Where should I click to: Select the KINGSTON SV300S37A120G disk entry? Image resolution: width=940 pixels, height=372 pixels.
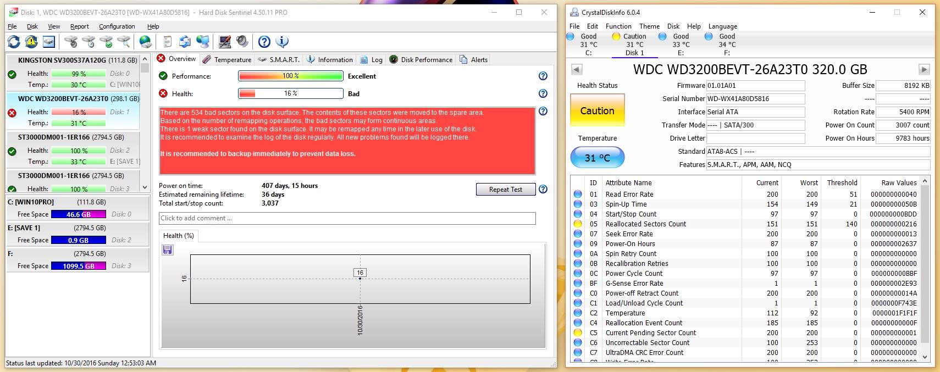point(73,73)
